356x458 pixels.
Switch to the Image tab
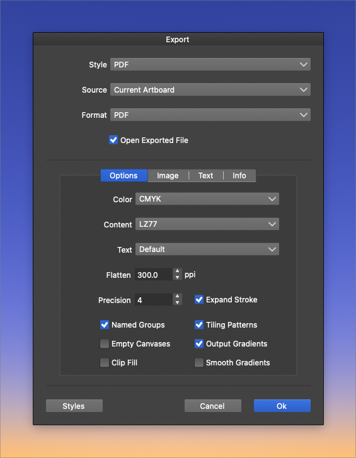[x=168, y=176]
